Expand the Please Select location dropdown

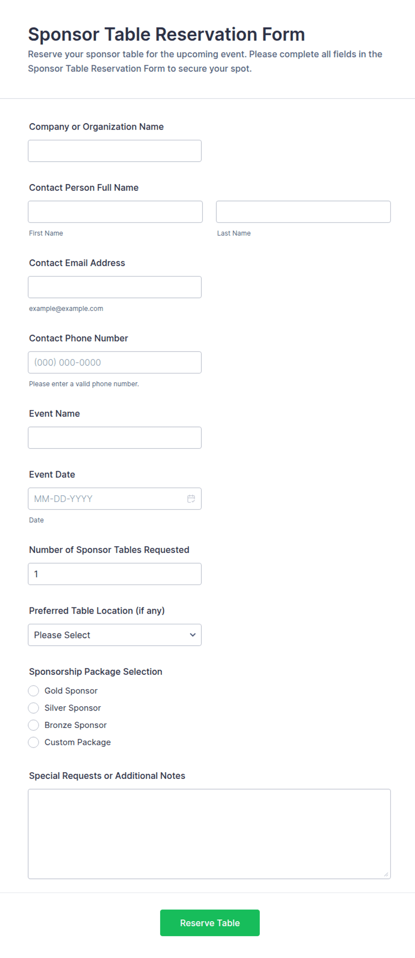[x=115, y=635]
